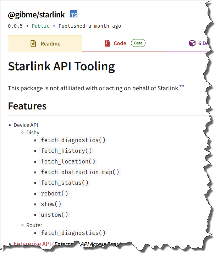Click fetch_diagnostics() under Dishy
220x258 pixels.
(73, 140)
